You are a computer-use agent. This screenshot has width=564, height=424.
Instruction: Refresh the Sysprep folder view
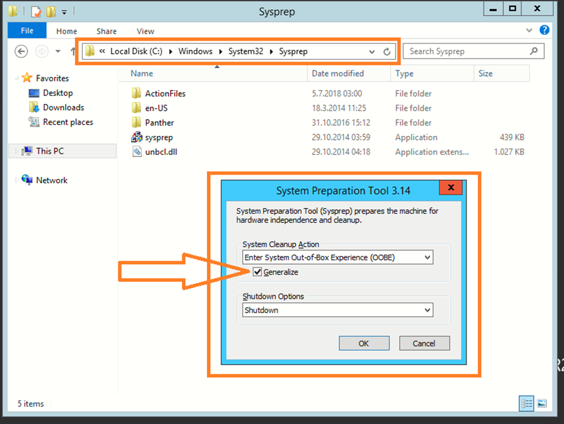[x=387, y=52]
